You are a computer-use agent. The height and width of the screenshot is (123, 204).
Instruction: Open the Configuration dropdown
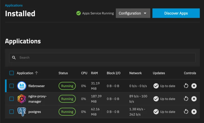click(x=133, y=13)
